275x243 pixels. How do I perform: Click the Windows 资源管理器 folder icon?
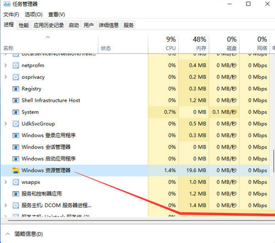(16, 171)
